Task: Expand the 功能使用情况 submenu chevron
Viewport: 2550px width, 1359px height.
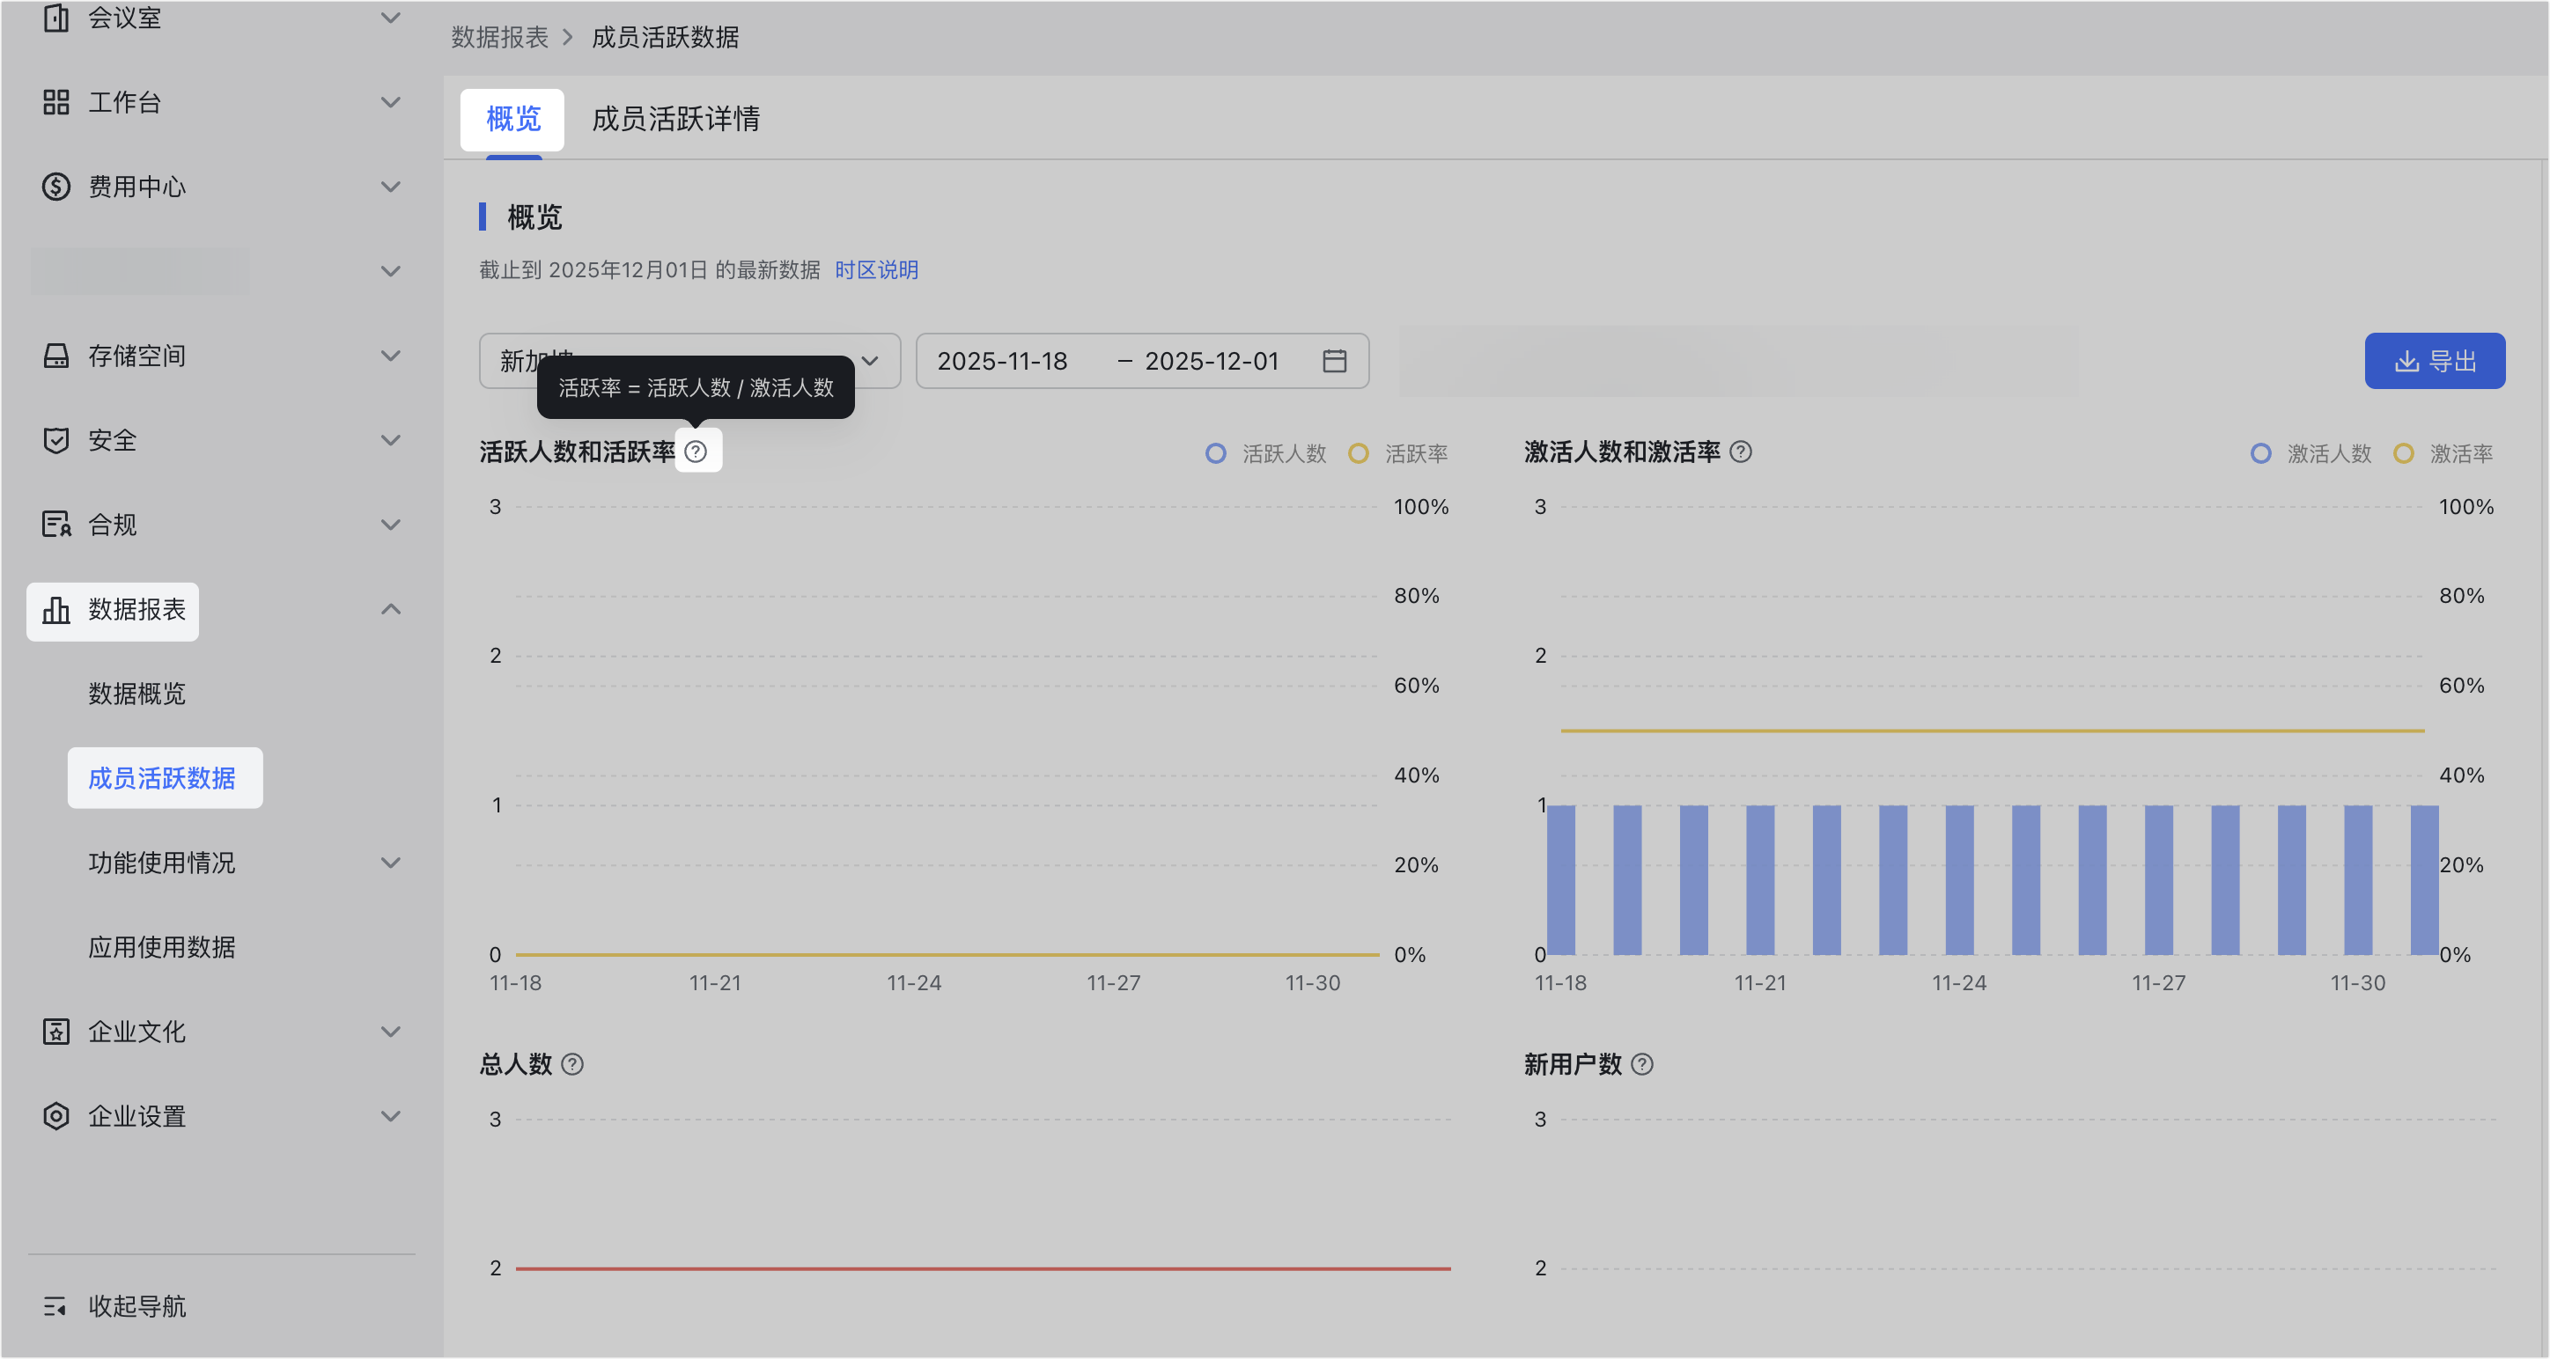Action: tap(391, 862)
